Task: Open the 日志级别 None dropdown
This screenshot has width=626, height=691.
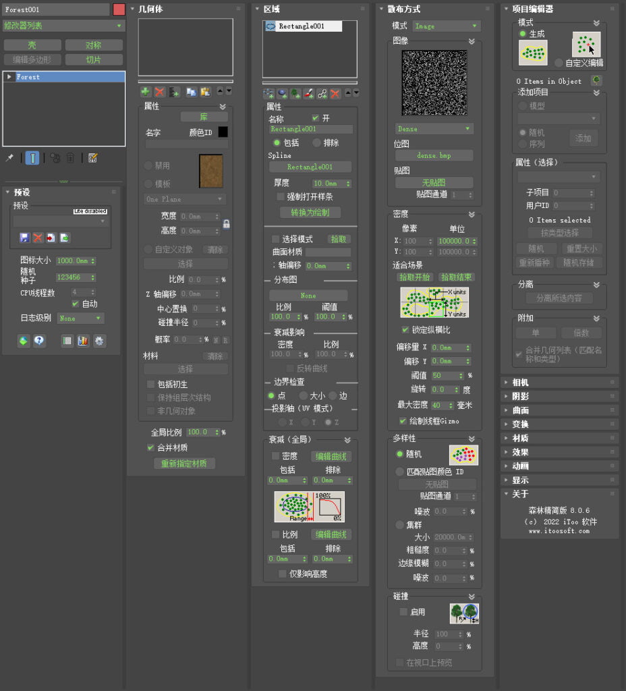Action: point(80,319)
